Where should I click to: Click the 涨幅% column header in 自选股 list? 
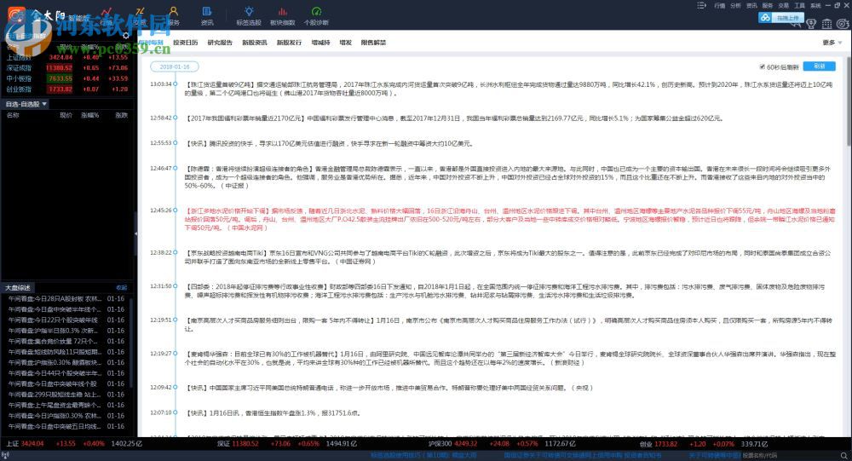[89, 115]
